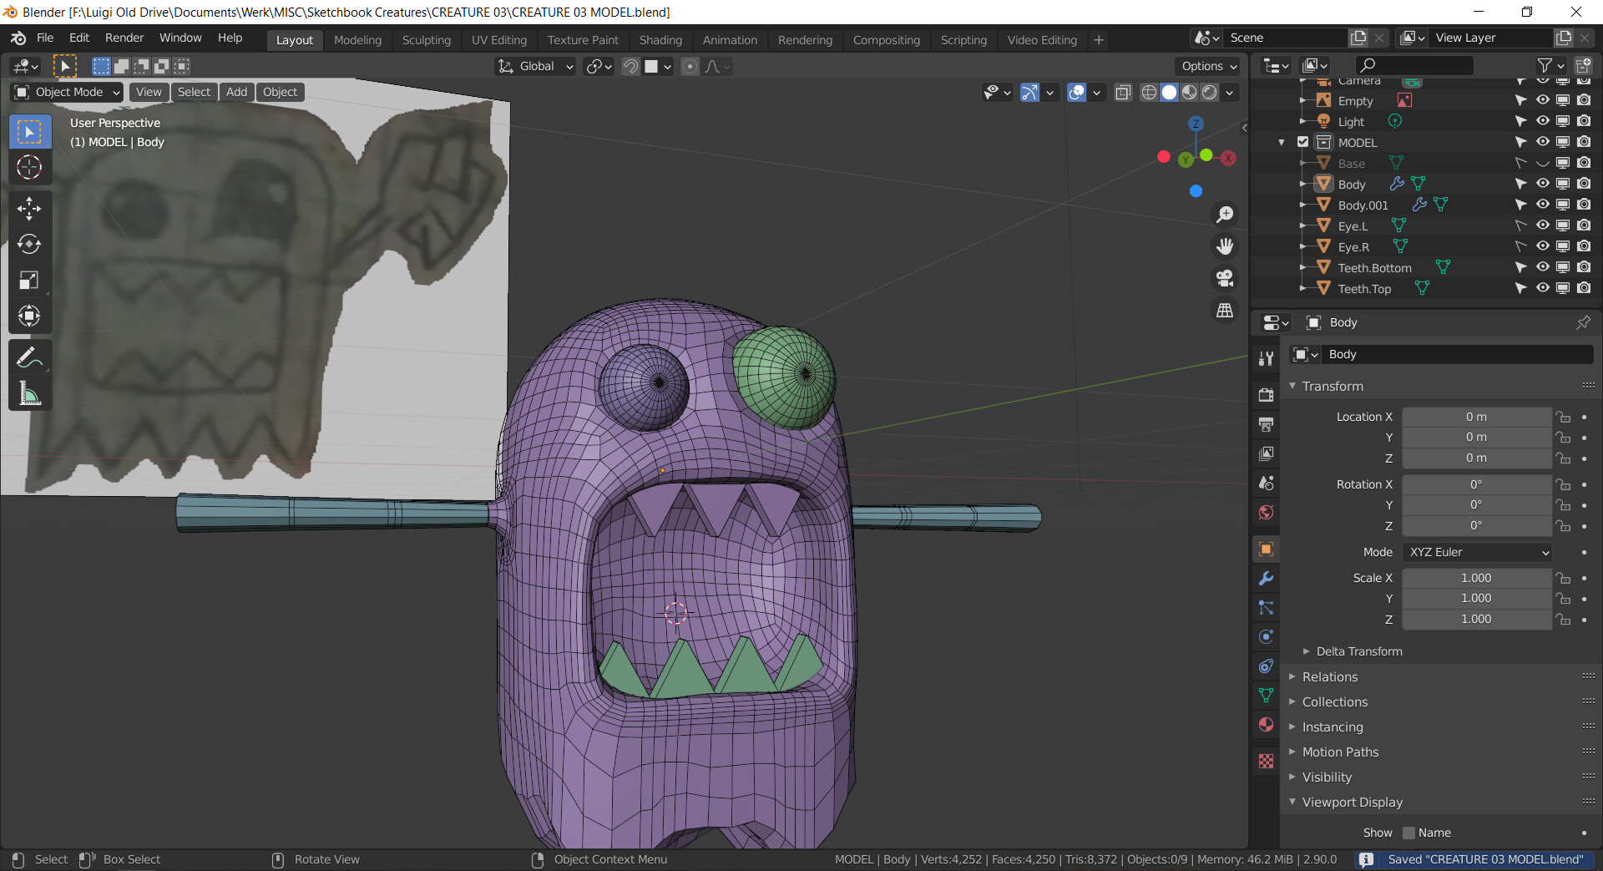Select the Cursor tool in toolbar

(29, 168)
